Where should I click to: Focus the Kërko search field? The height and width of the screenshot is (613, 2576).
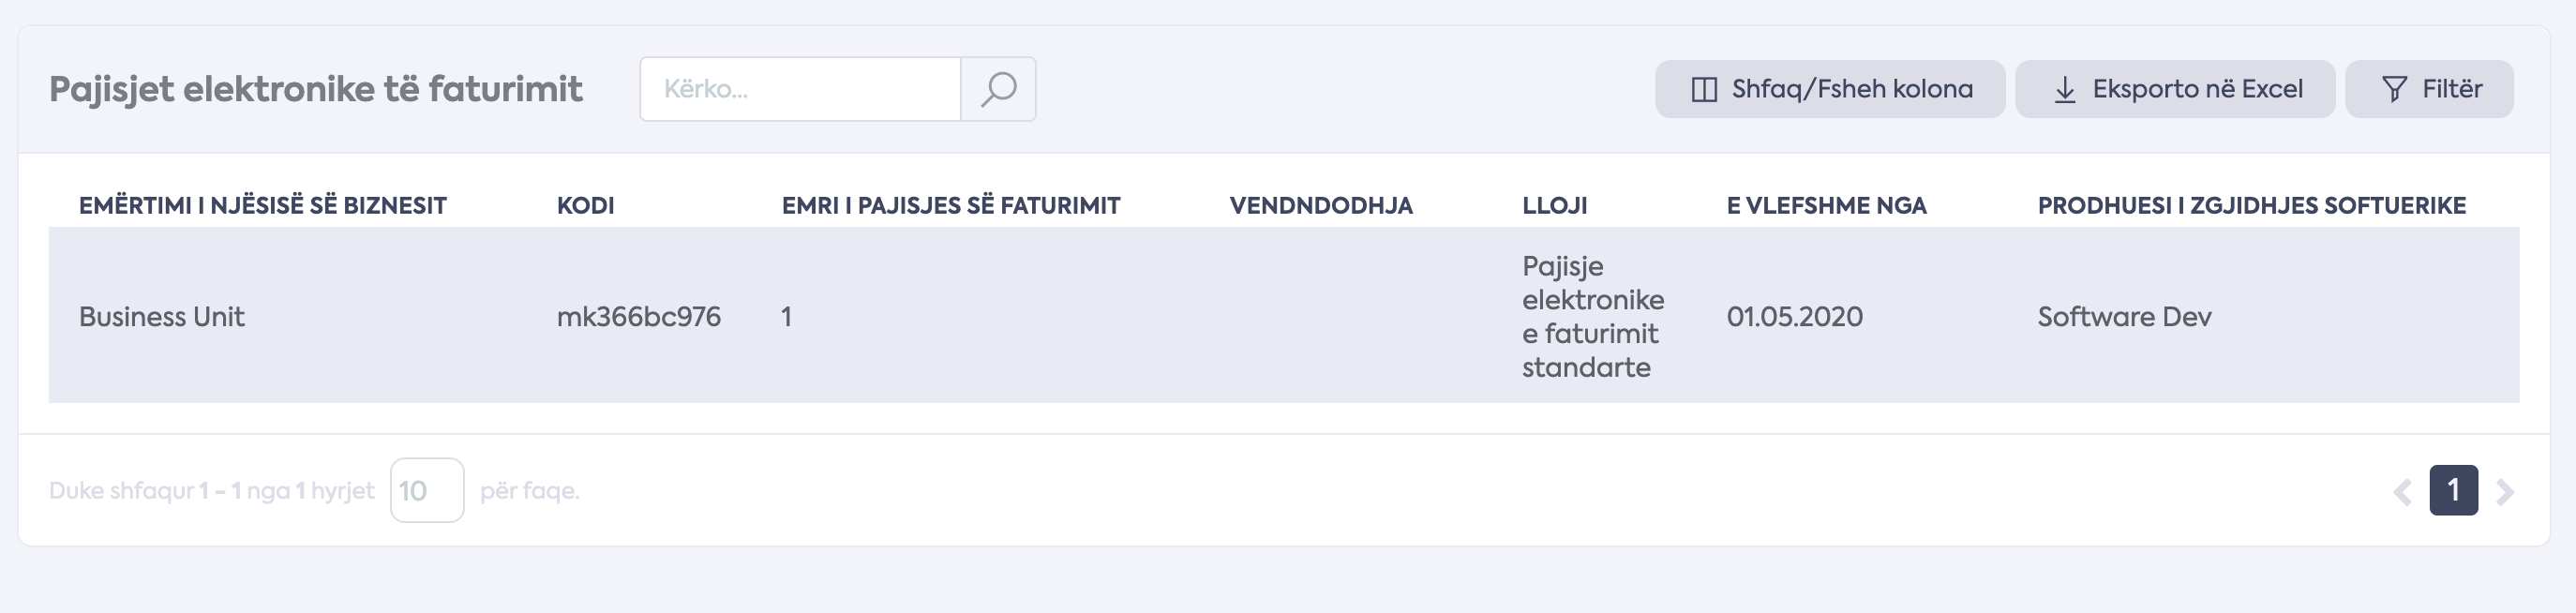click(800, 89)
